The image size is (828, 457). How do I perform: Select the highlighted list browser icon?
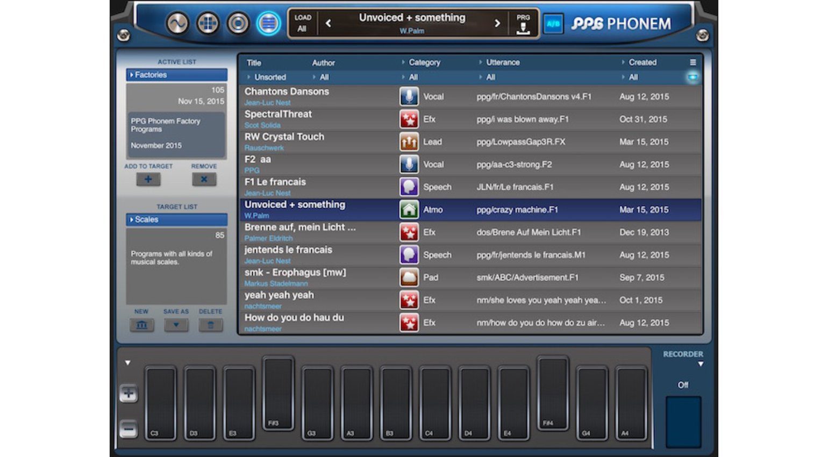(268, 24)
